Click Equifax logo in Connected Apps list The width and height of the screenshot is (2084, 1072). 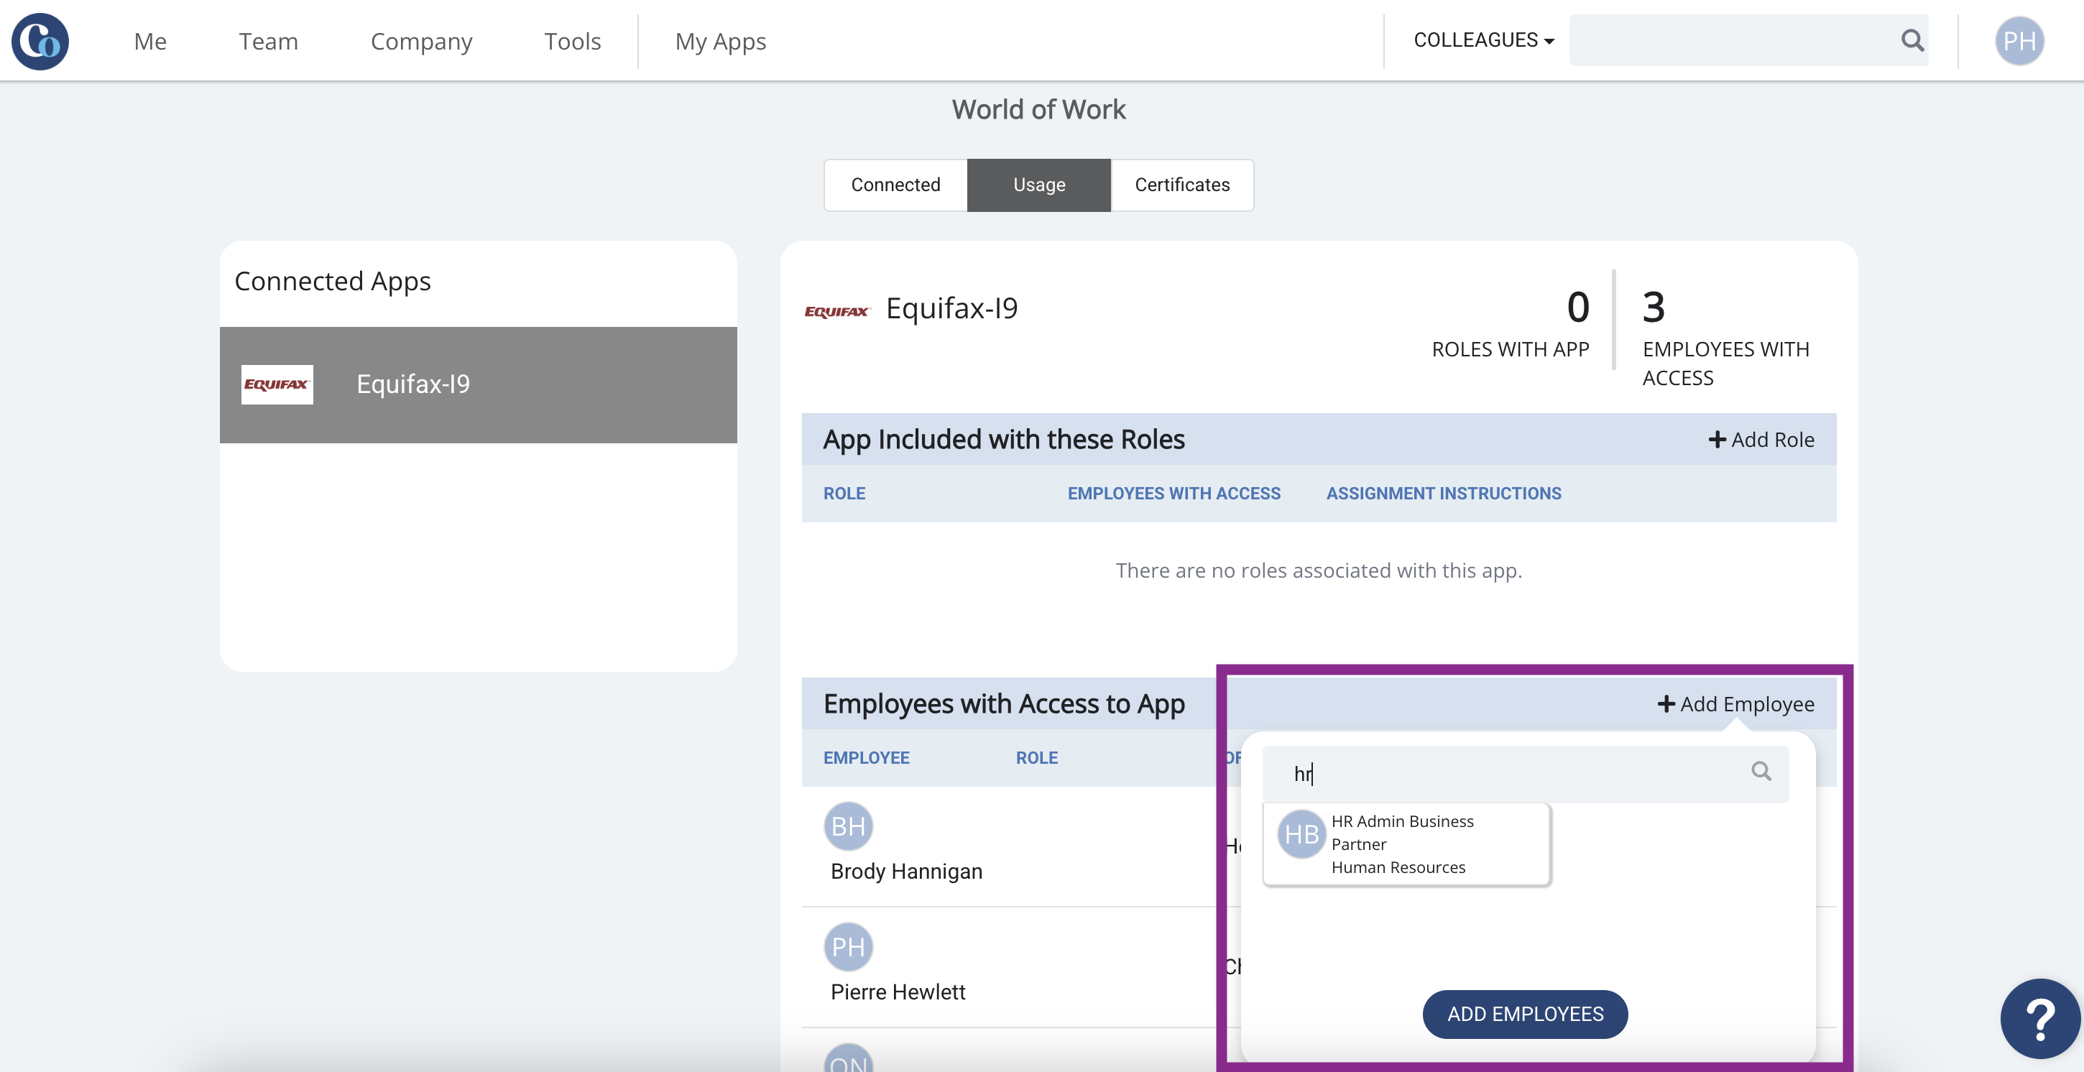pos(277,384)
